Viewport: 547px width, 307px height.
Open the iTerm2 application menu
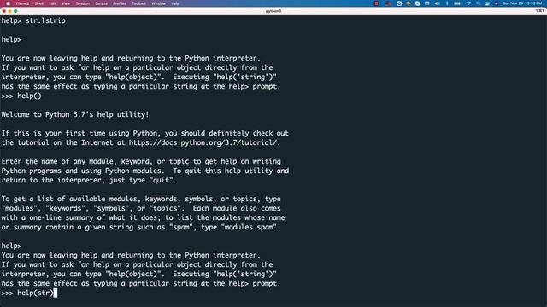pos(22,3)
